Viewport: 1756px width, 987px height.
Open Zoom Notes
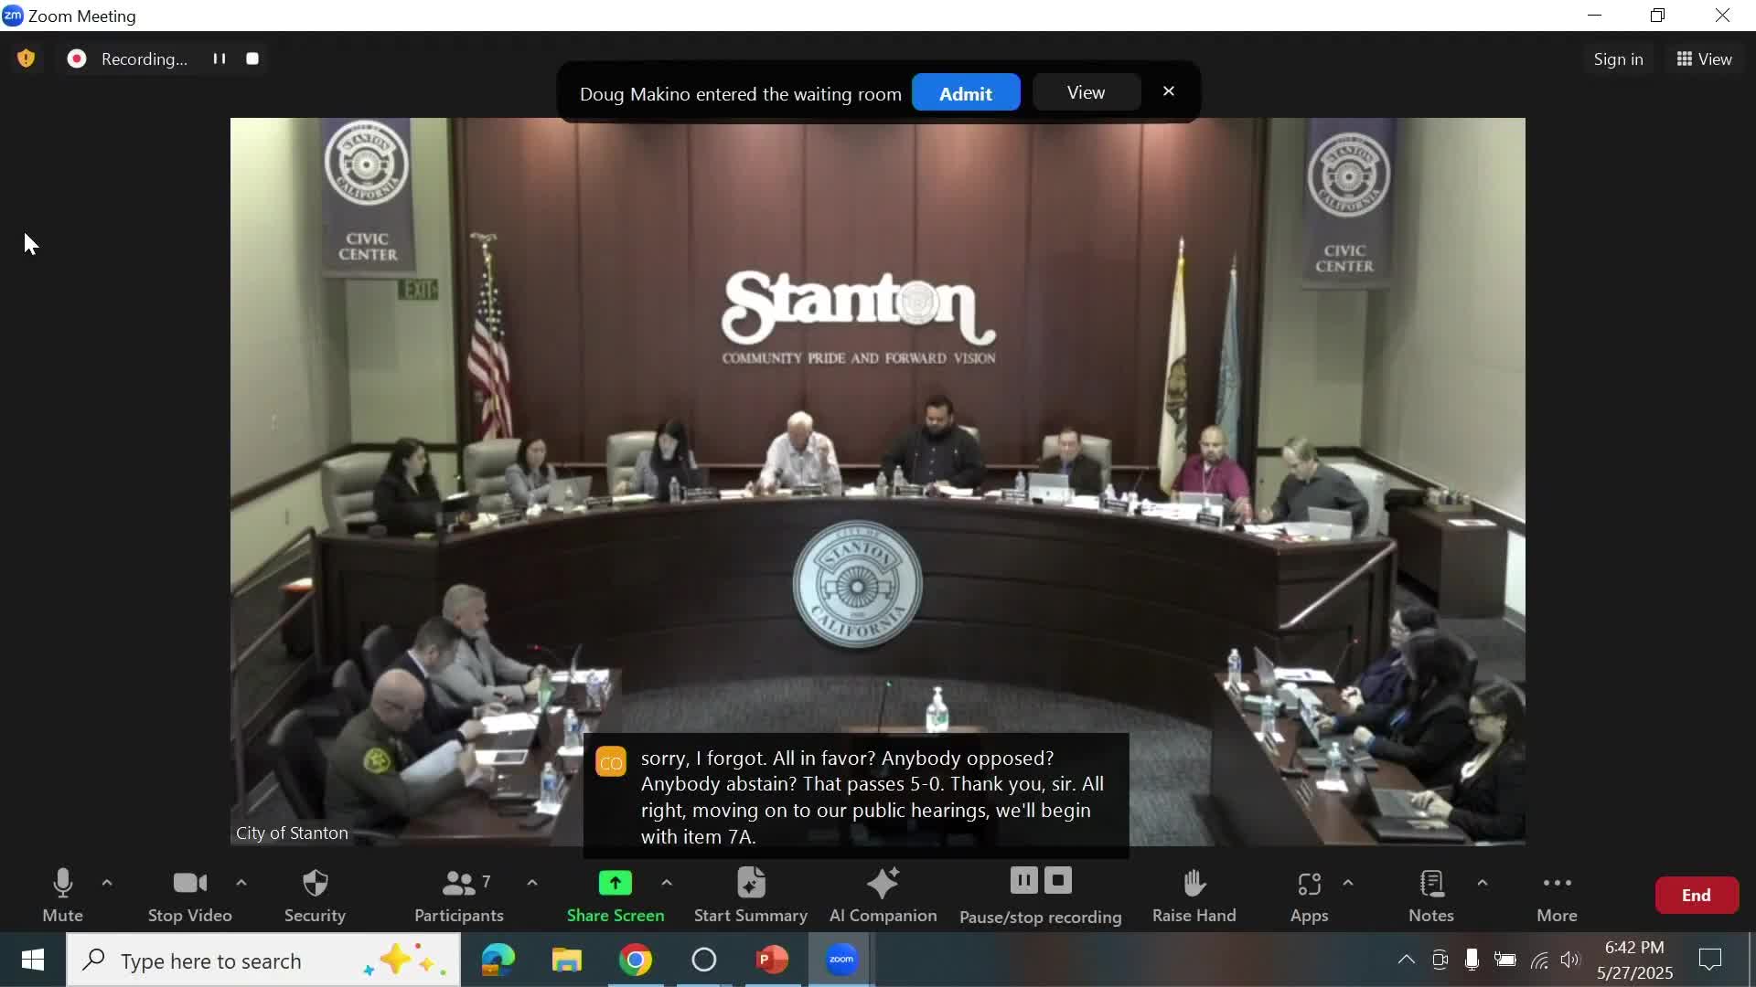1430,894
